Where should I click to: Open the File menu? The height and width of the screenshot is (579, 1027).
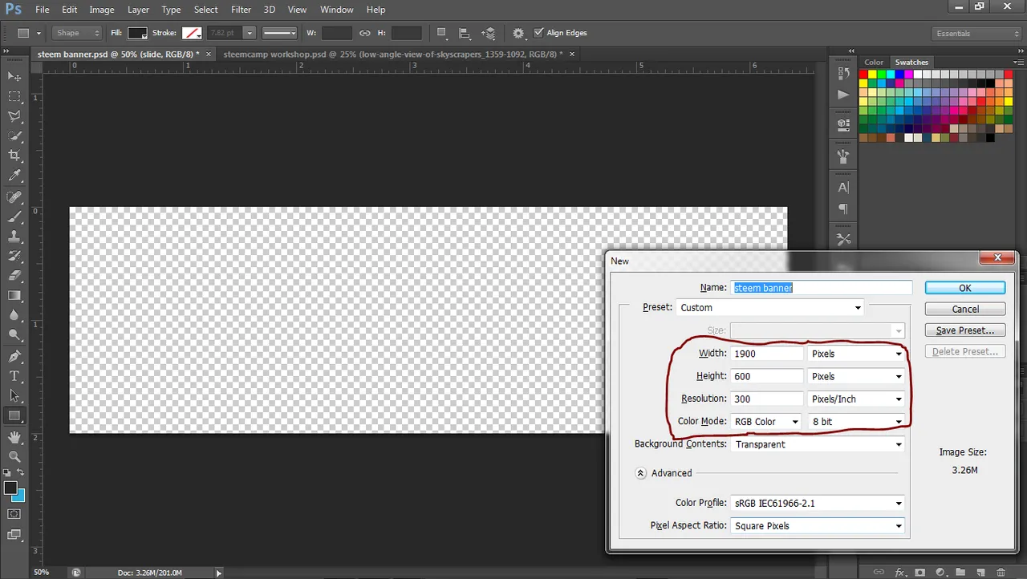point(43,10)
